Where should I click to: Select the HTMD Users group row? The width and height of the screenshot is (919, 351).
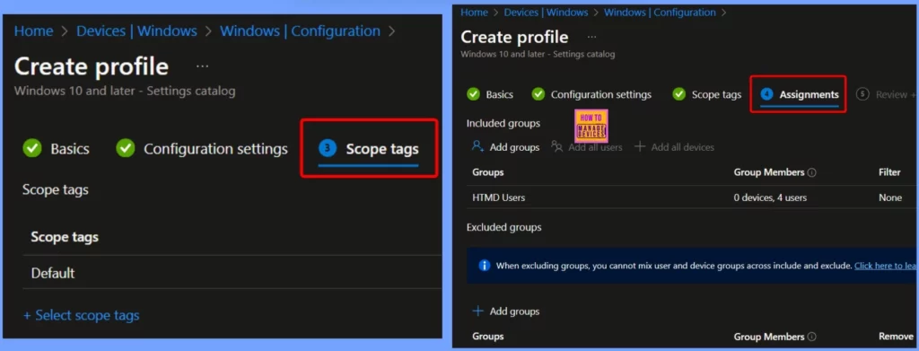coord(692,197)
